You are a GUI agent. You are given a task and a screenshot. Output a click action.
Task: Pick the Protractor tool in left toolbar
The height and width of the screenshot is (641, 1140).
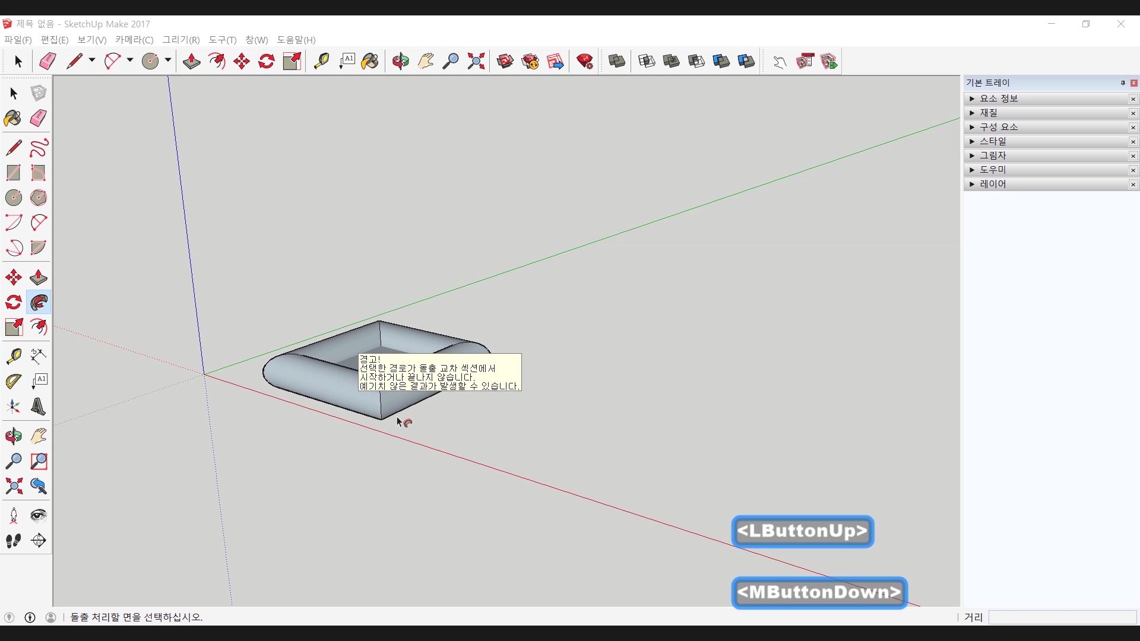point(13,381)
